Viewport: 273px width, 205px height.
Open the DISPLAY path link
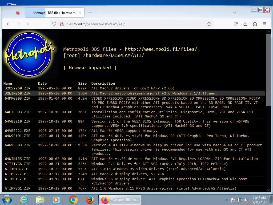(x=121, y=55)
